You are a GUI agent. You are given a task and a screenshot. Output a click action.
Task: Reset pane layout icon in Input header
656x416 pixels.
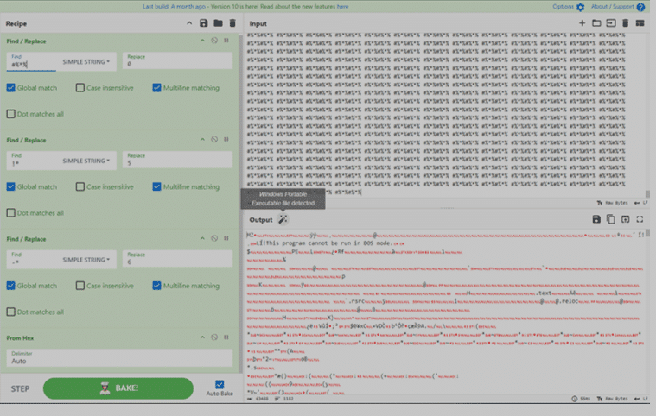[640, 23]
